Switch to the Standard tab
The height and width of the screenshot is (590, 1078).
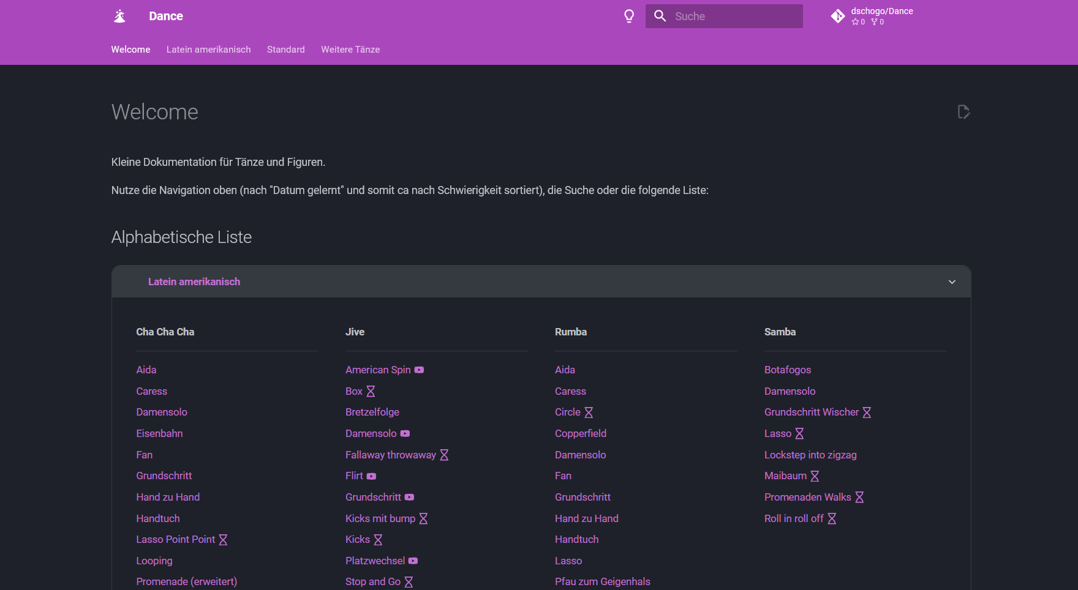click(x=285, y=50)
